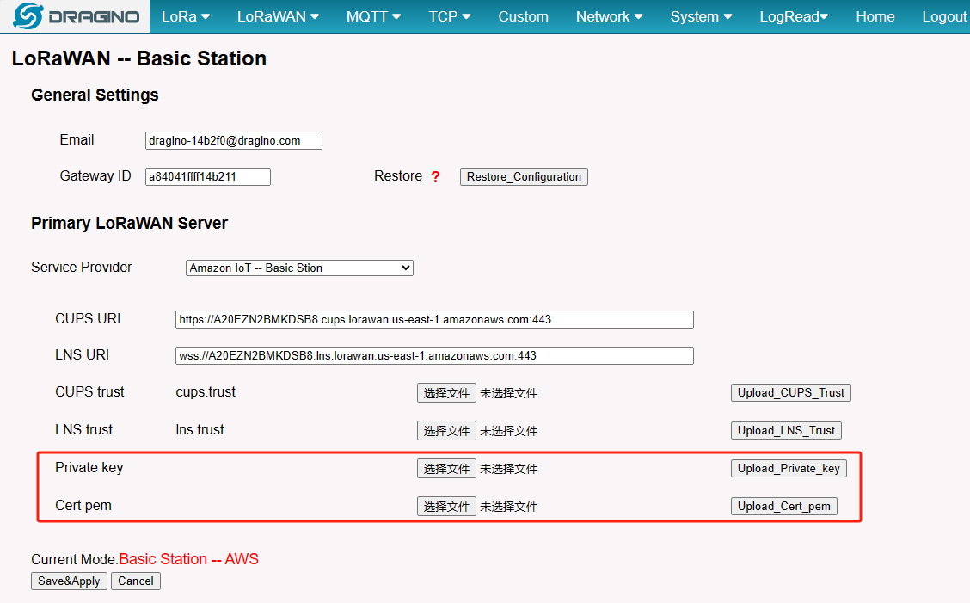Click the 'General Settings' heading
The width and height of the screenshot is (970, 603).
(95, 95)
